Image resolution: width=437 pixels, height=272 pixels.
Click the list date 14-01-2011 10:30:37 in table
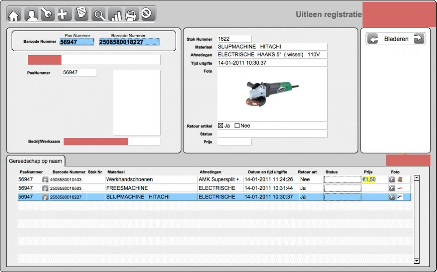tap(269, 197)
